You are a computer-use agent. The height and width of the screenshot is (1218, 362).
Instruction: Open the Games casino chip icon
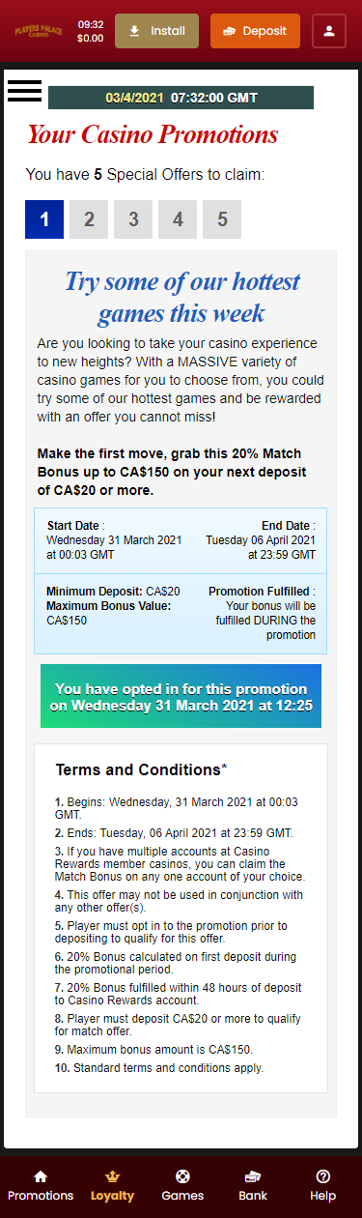point(182,1176)
